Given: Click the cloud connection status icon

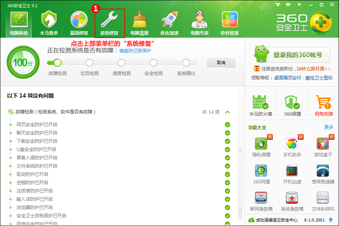Looking at the screenshot, I should point(251,220).
